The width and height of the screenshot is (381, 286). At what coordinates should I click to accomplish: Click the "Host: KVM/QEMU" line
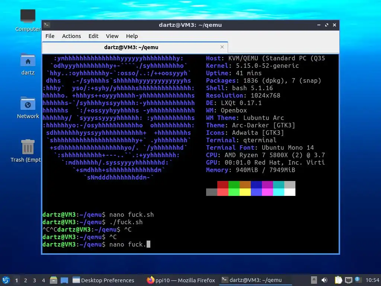[266, 58]
